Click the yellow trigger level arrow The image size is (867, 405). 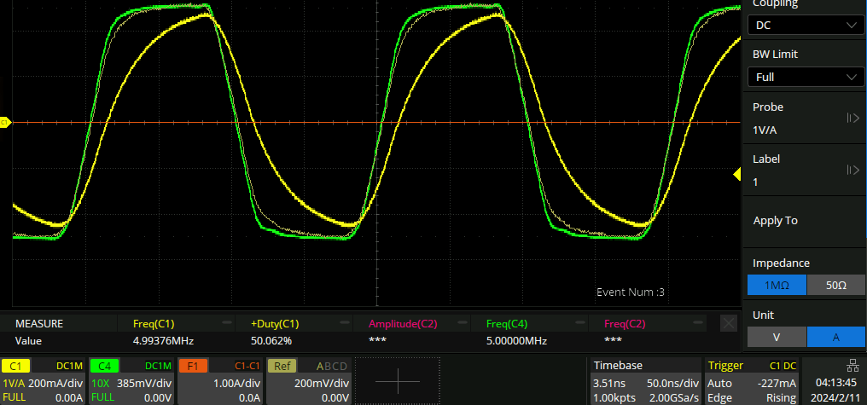tap(736, 175)
